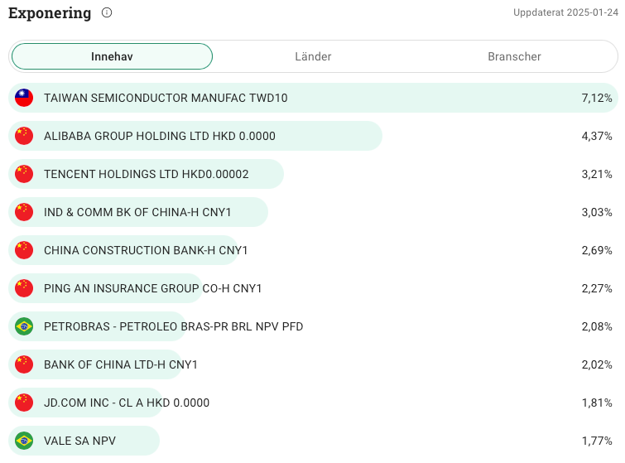
Task: Click the 2,27% percentage value
Action: tap(597, 288)
